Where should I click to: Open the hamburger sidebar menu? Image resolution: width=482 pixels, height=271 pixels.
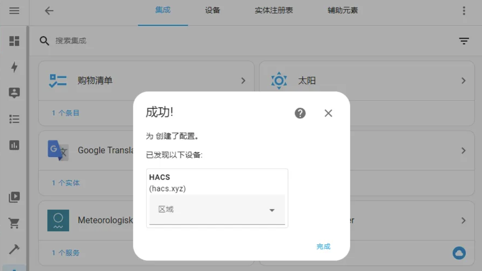(x=14, y=11)
